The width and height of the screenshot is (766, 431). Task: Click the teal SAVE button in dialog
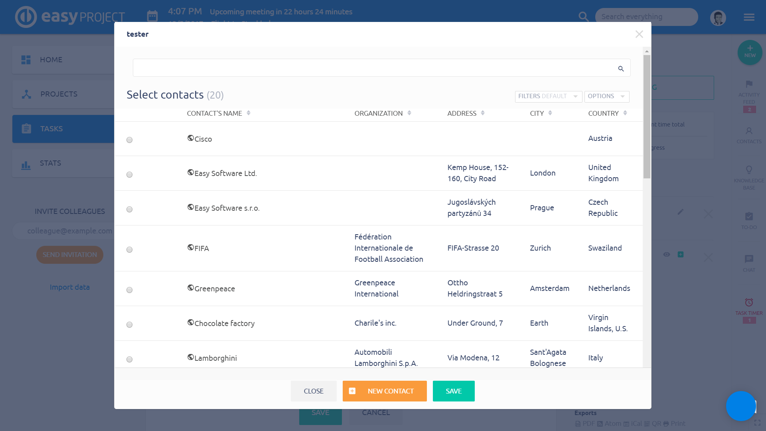click(454, 391)
